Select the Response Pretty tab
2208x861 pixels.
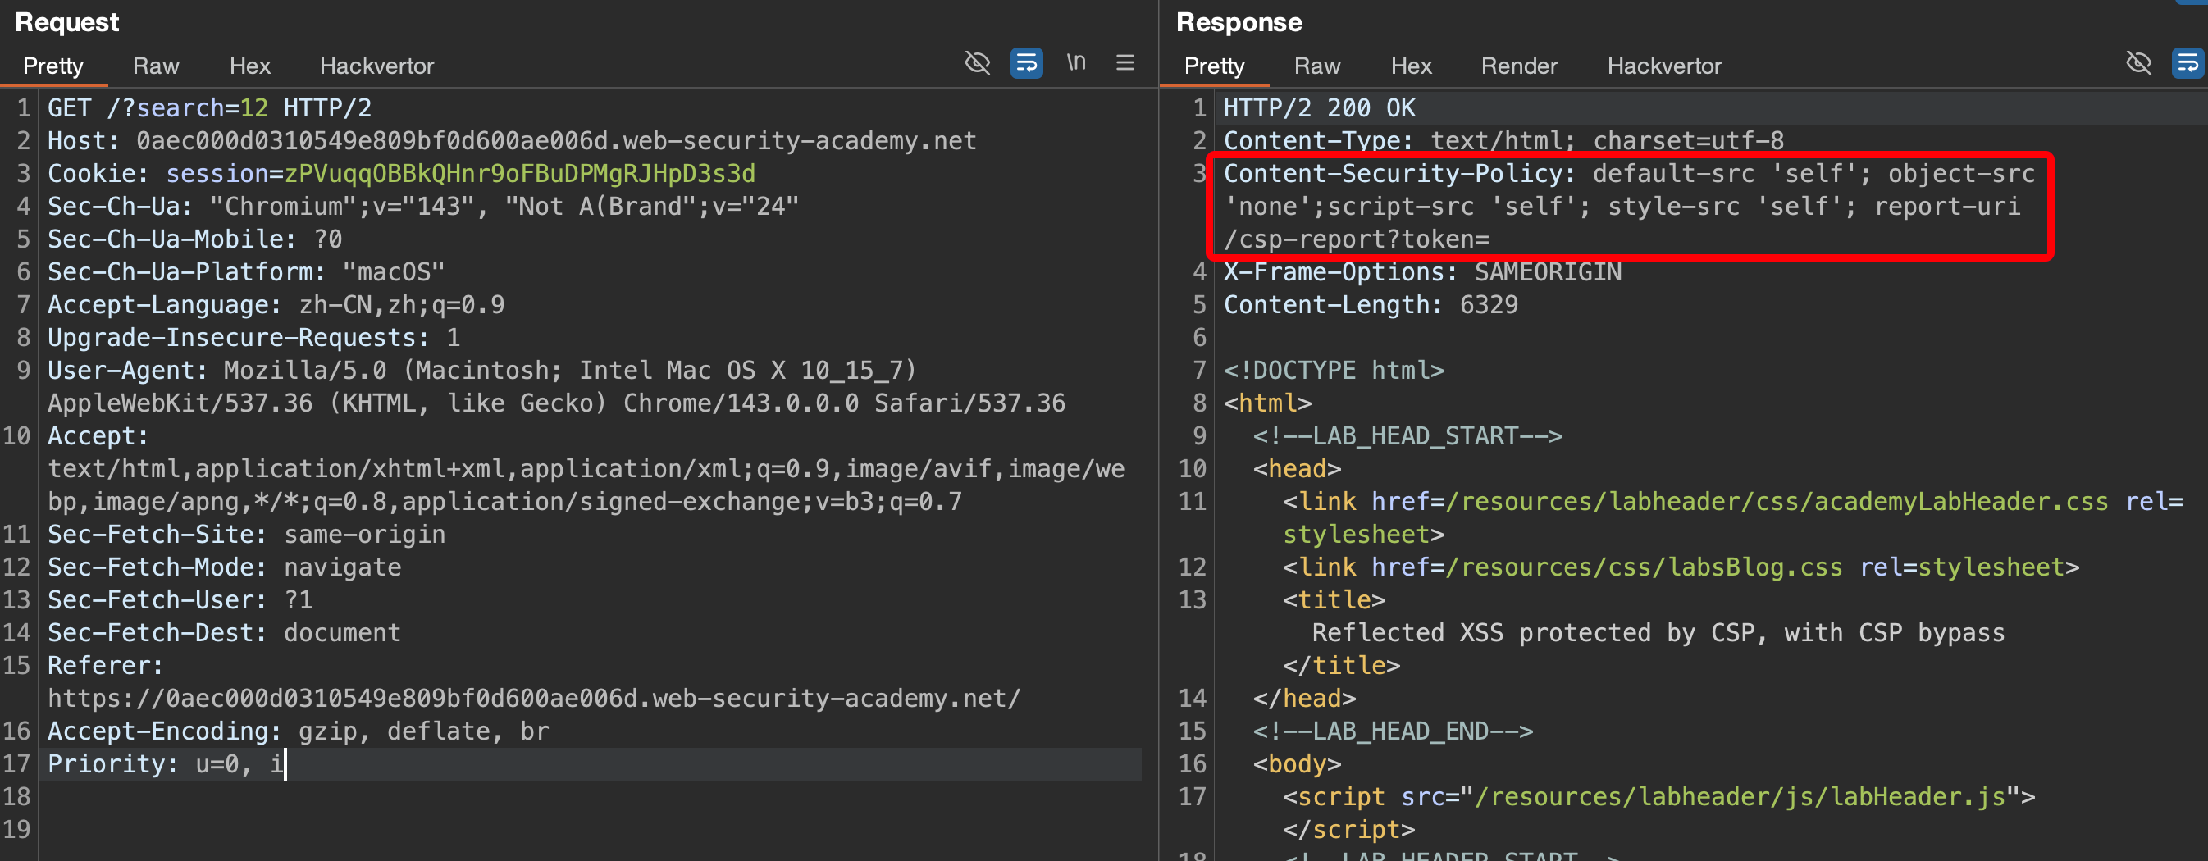tap(1214, 66)
